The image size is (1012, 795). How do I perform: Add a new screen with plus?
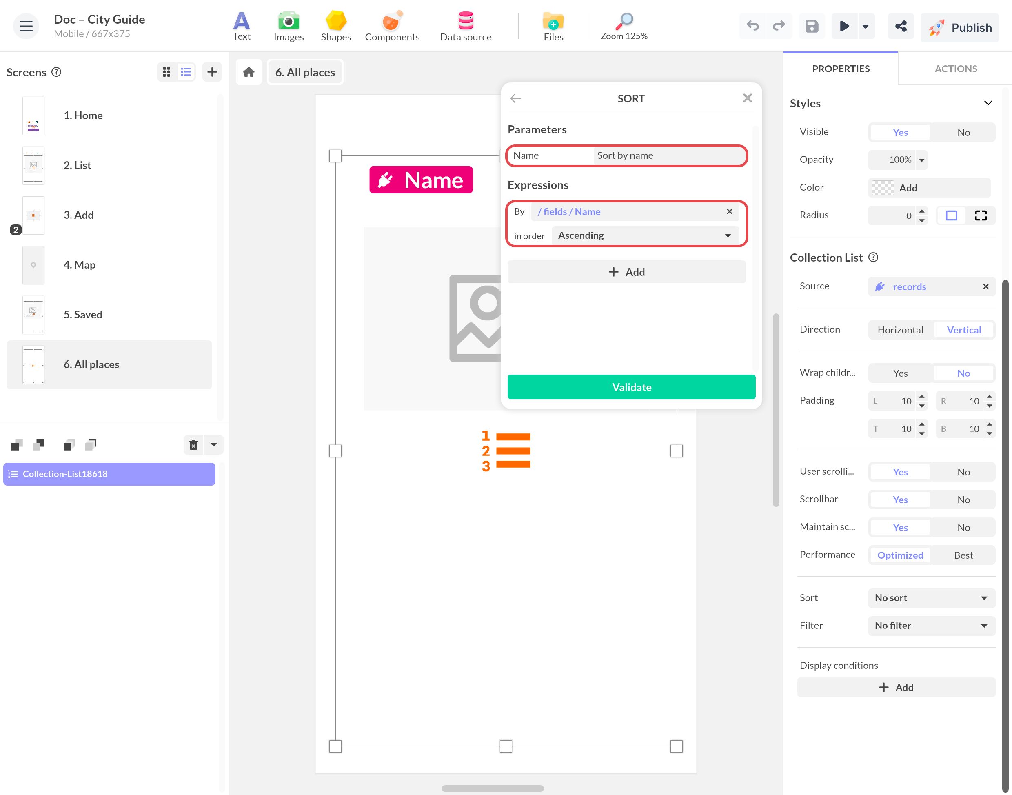(x=212, y=72)
